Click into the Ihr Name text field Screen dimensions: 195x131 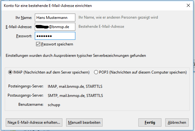pos(55,17)
